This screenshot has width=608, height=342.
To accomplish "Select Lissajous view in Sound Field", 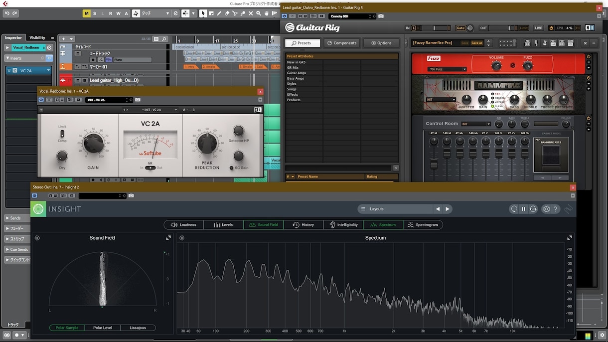I will pos(138,328).
